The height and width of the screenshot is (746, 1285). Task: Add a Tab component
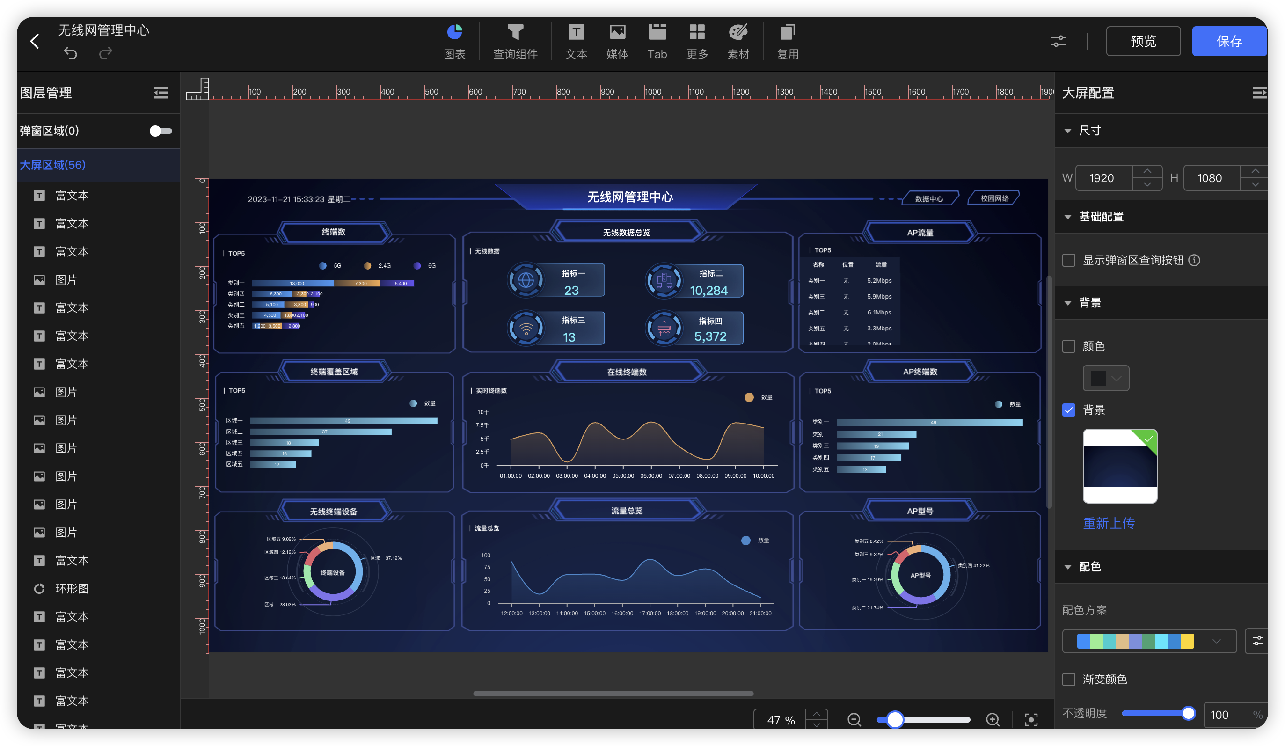pos(657,41)
